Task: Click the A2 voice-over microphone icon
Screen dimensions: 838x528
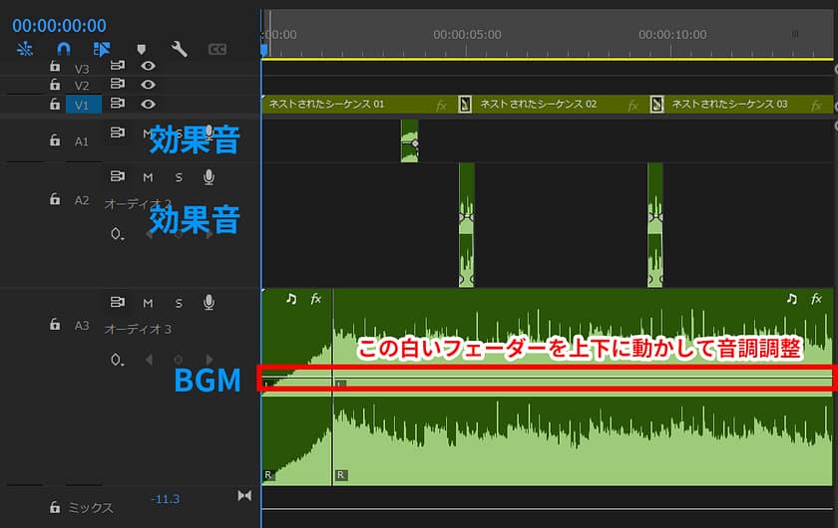Action: [x=209, y=177]
